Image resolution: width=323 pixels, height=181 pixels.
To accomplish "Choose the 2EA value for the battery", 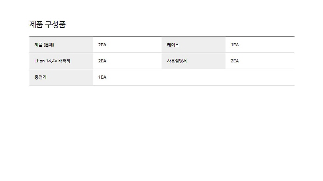I will click(x=102, y=61).
